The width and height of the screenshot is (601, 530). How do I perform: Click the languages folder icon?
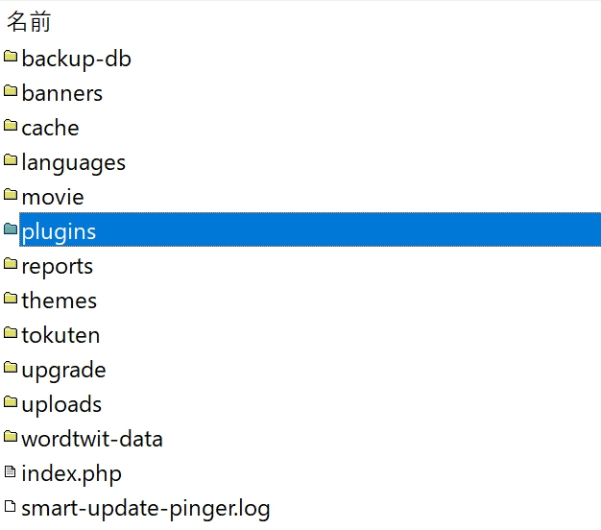11,159
